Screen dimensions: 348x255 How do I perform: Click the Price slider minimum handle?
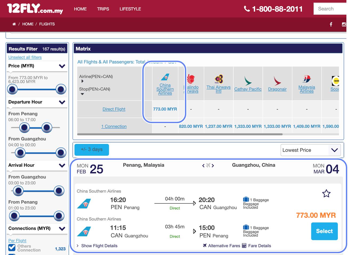[x=12, y=89]
